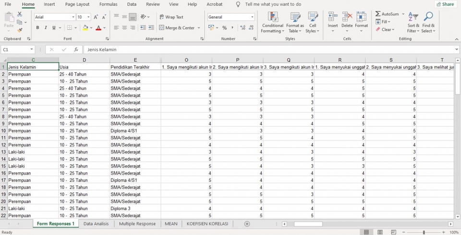Open Page Layout ribbon tab

[x=77, y=4]
